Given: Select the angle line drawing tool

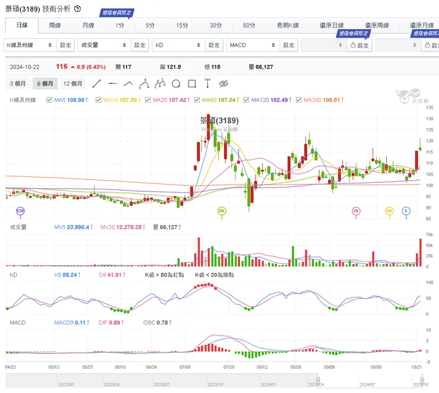Looking at the screenshot, I should [128, 84].
